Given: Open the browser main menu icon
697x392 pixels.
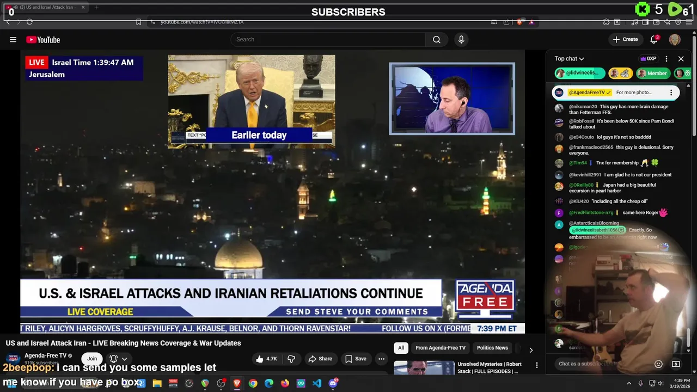Looking at the screenshot, I should point(689,22).
